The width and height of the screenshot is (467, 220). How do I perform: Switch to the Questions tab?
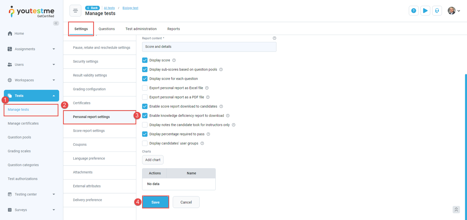[107, 29]
